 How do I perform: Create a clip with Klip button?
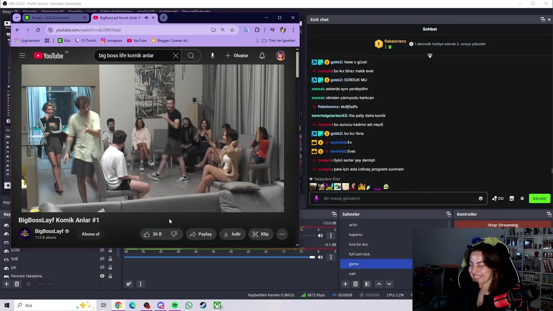[x=261, y=234]
